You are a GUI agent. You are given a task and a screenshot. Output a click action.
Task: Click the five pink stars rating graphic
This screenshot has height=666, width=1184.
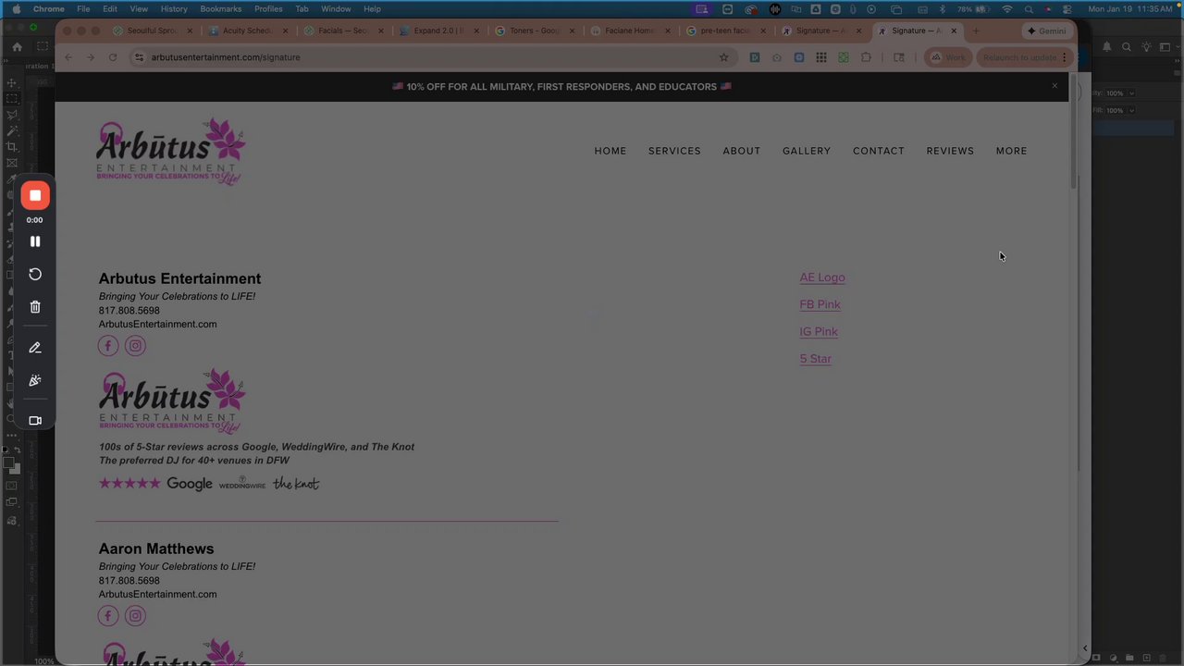tap(129, 484)
